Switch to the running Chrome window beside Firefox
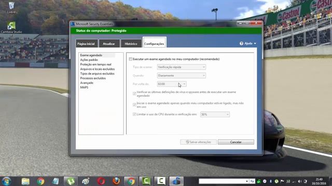 click(131, 181)
